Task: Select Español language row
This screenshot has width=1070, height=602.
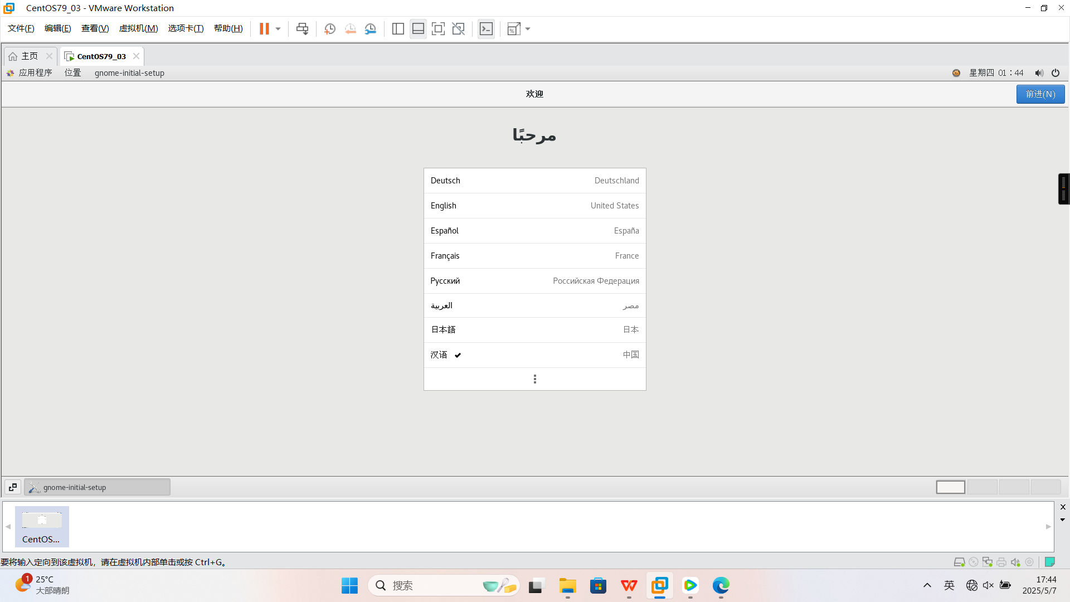Action: tap(535, 231)
